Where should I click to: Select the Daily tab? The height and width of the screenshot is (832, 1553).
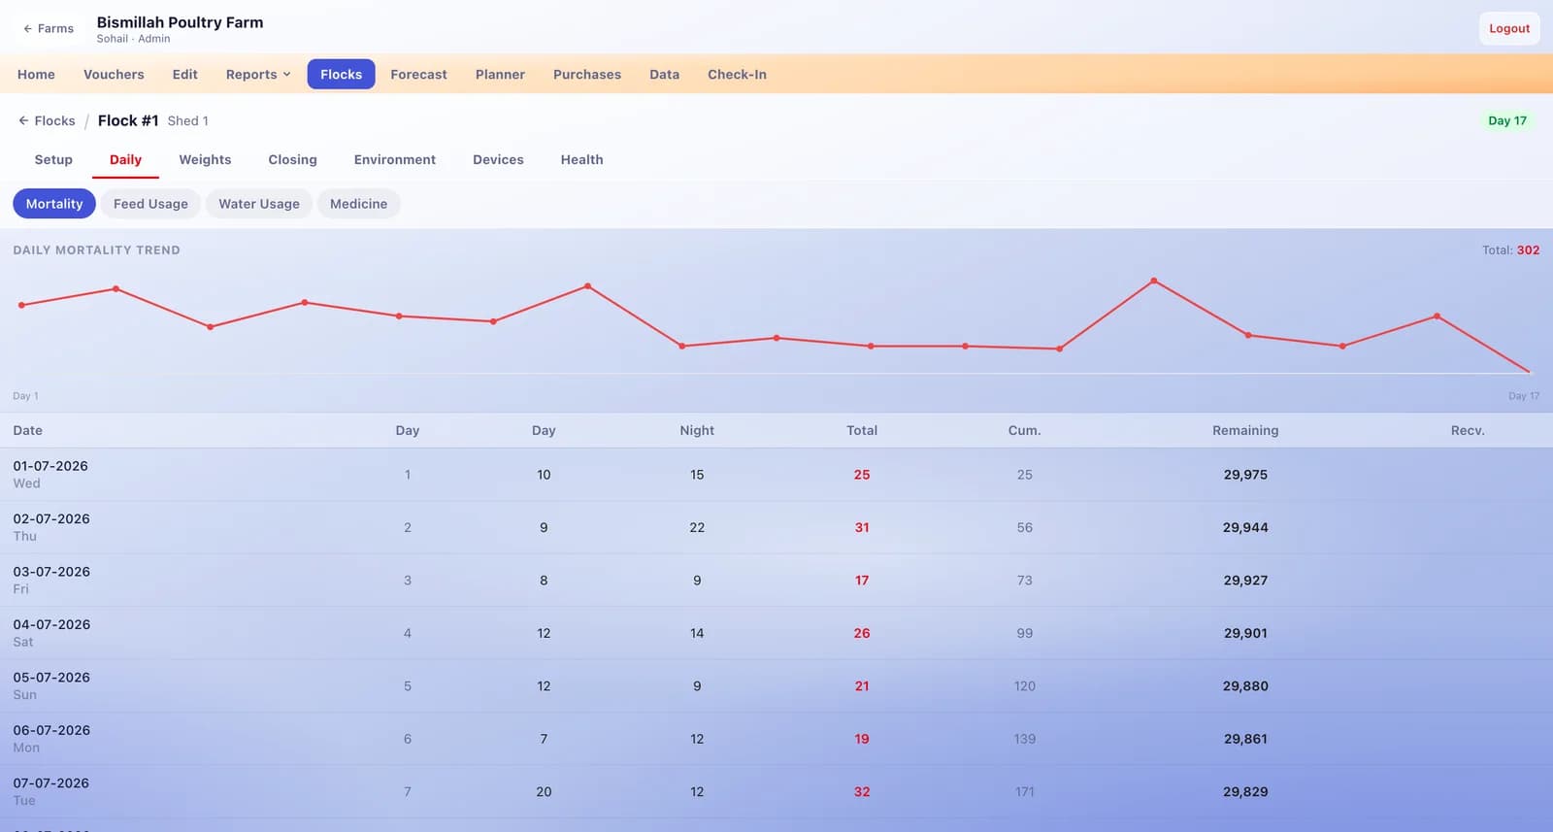point(125,160)
